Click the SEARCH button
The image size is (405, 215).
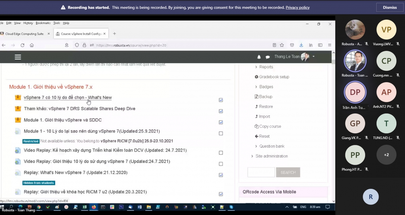[x=288, y=172]
